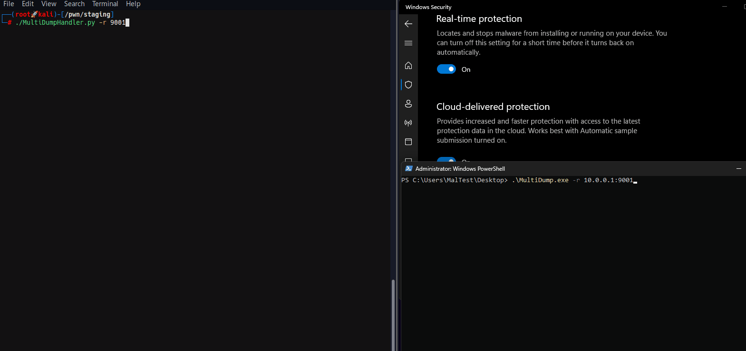Open the View menu in Kali terminal

[49, 4]
